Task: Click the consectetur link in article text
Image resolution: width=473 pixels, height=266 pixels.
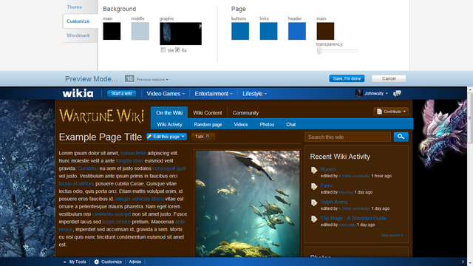Action: pos(133,153)
